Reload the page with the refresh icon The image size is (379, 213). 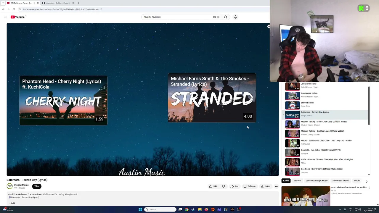click(14, 9)
